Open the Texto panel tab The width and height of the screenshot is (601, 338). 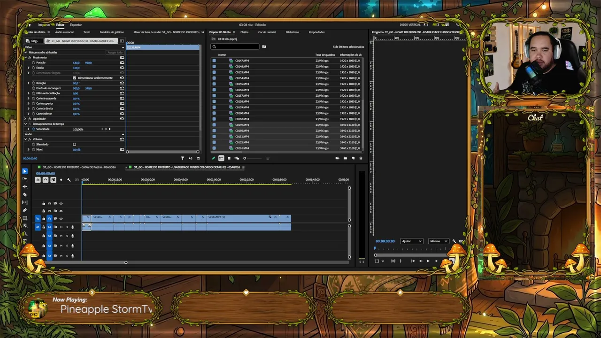click(87, 32)
